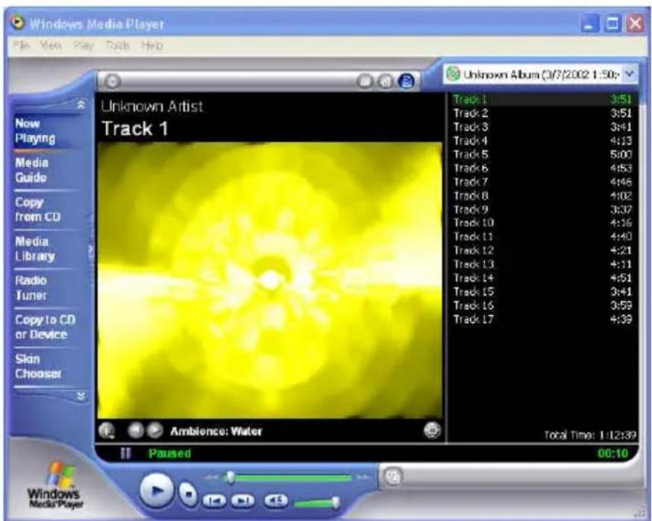This screenshot has height=521, width=652.
Task: Select Track 16 in the playlist
Action: (x=542, y=306)
